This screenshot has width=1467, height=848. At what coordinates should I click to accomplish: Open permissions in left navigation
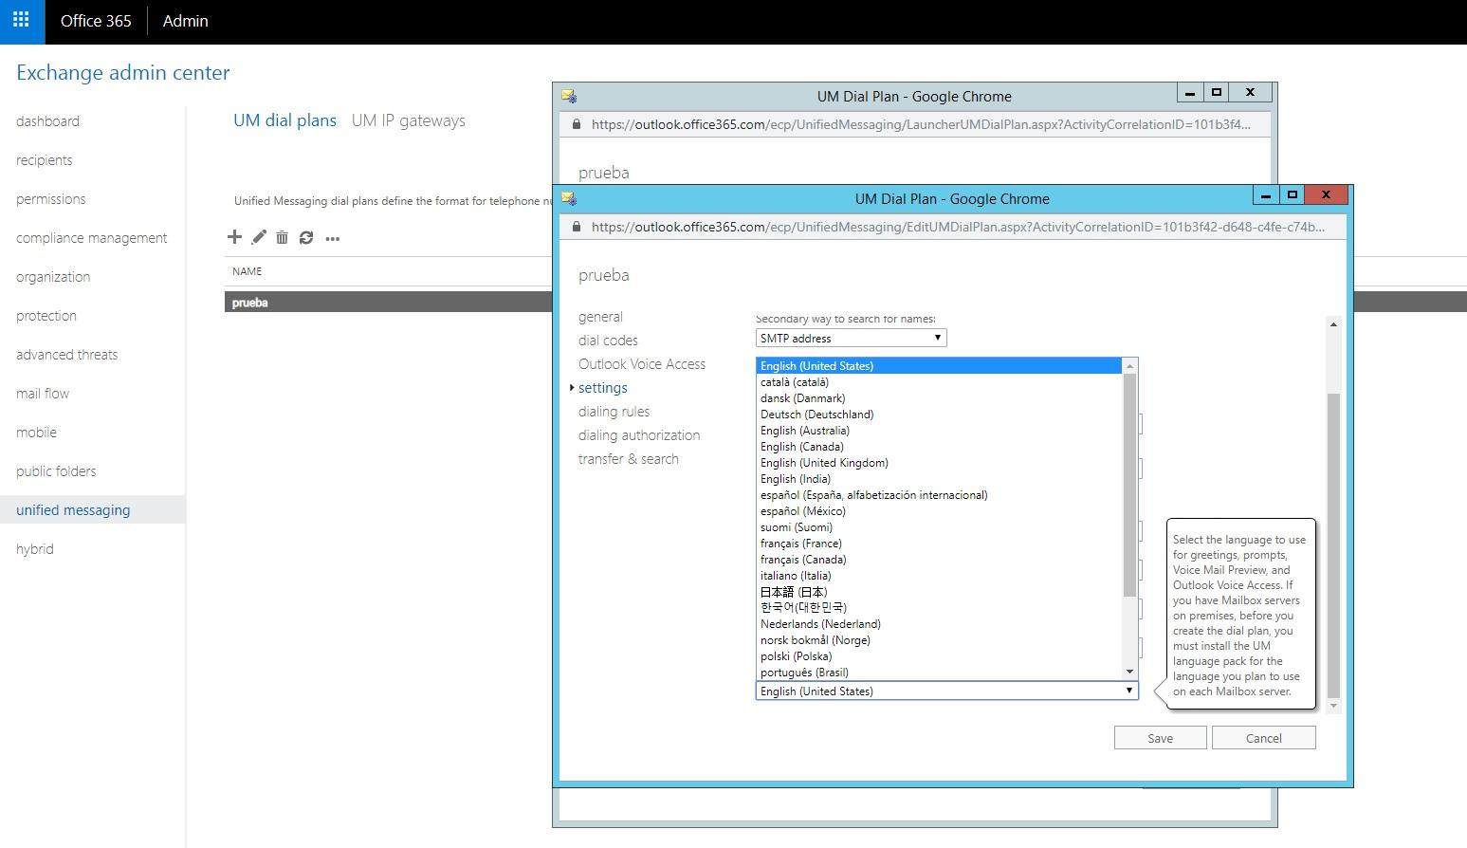click(x=50, y=199)
